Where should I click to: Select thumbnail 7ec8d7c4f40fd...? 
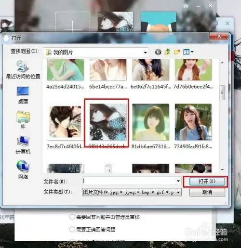66,122
